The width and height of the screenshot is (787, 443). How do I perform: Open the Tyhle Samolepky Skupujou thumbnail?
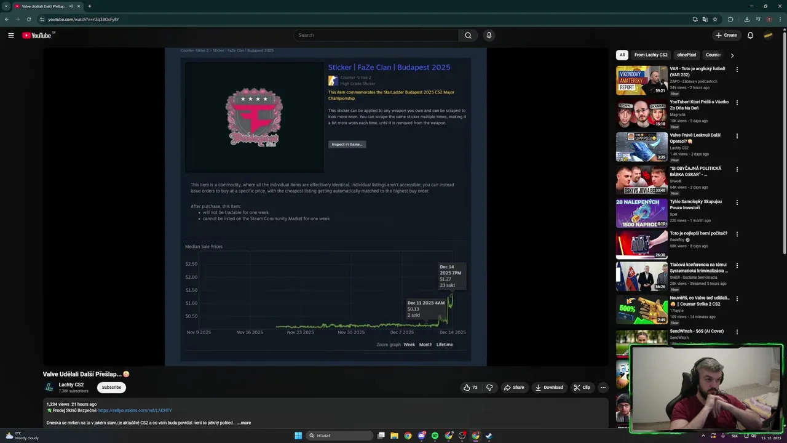(x=642, y=213)
